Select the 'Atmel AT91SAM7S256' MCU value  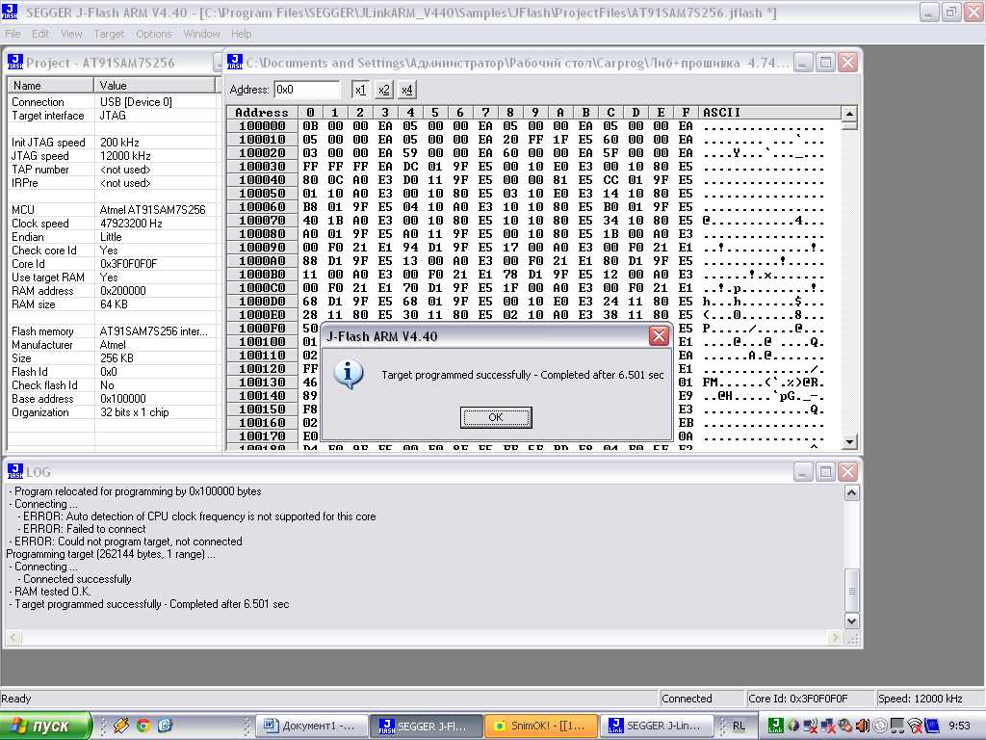pyautogui.click(x=152, y=209)
